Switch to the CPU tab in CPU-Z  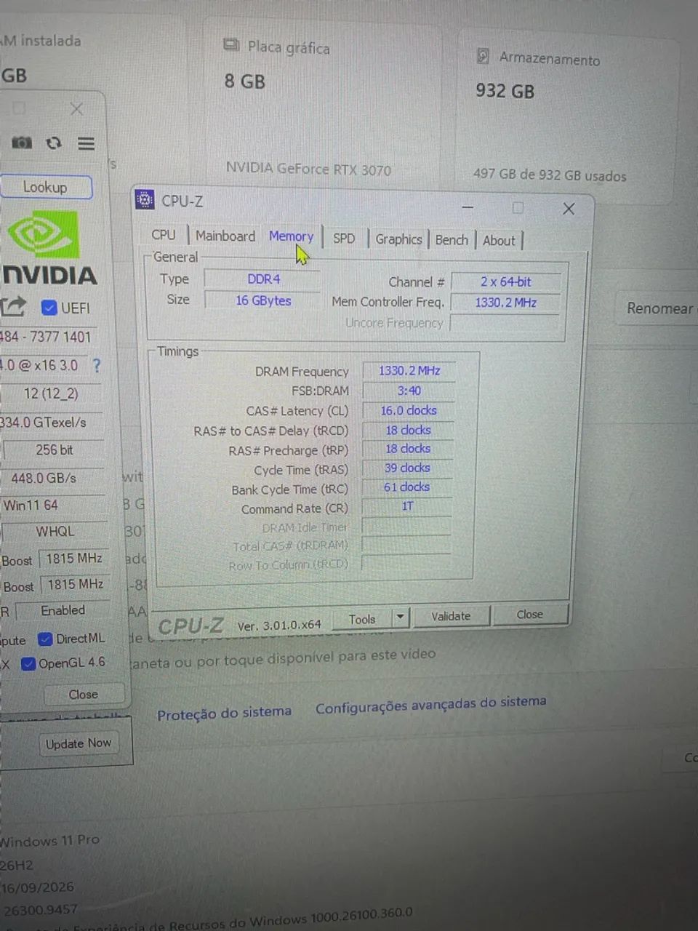pyautogui.click(x=164, y=235)
